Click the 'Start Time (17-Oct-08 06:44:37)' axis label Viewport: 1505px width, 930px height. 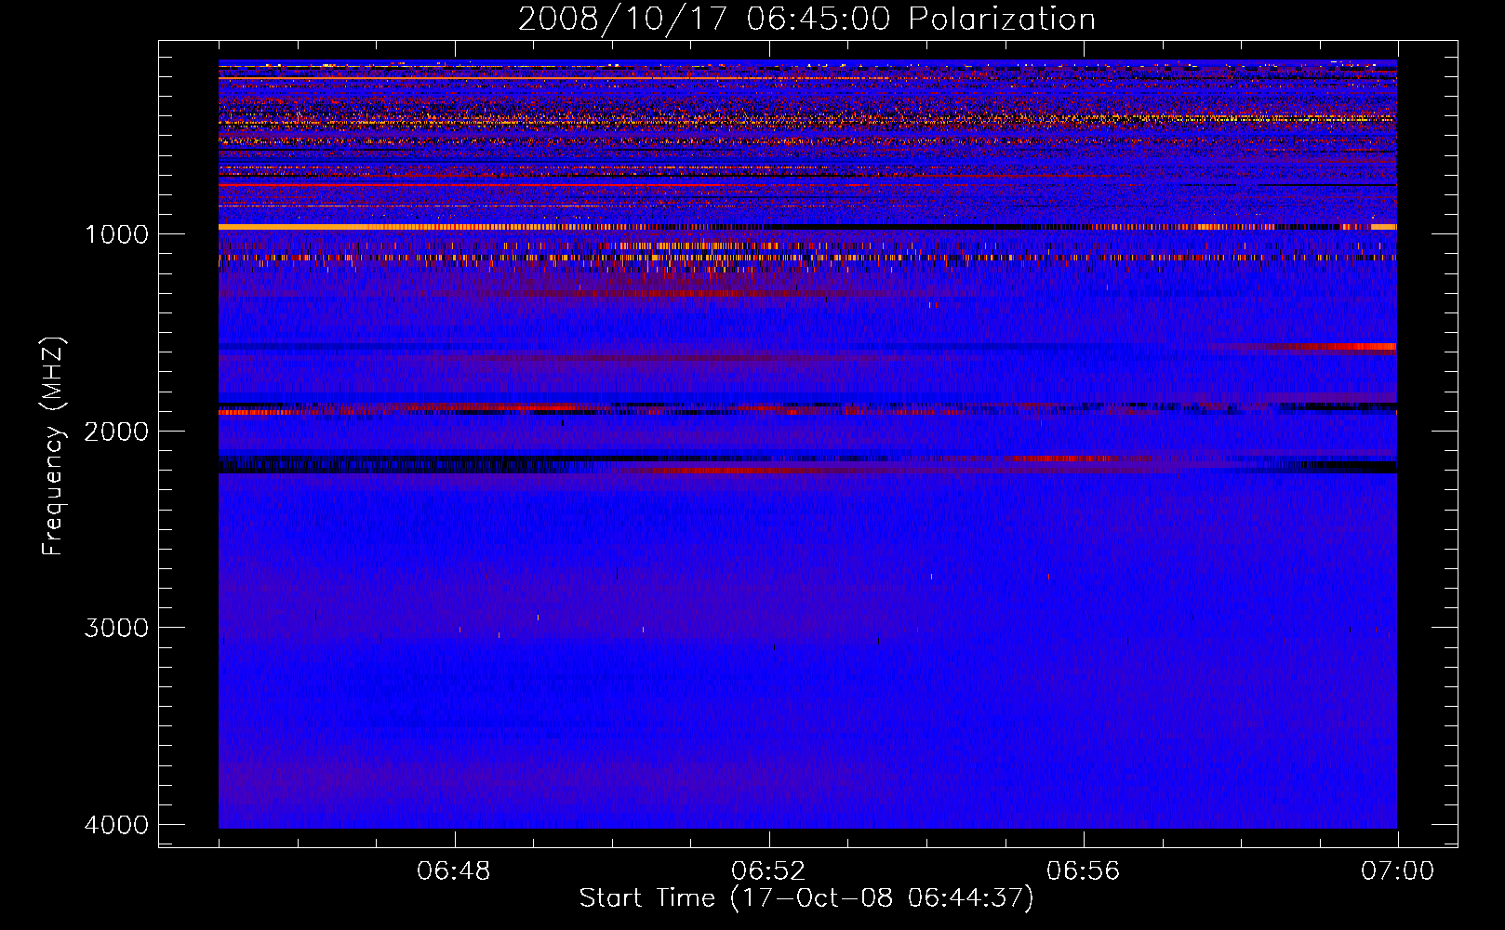click(x=806, y=898)
